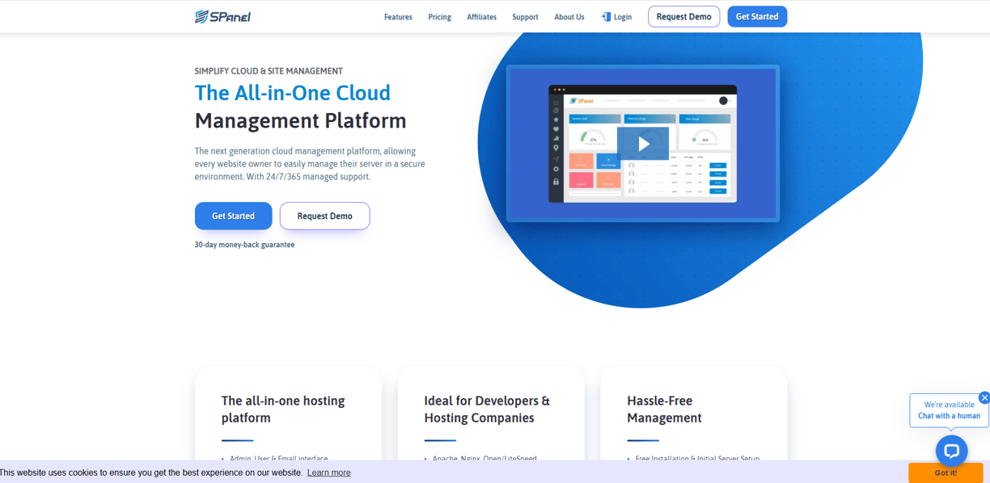Image resolution: width=990 pixels, height=483 pixels.
Task: Close the 'We're available' chat popup
Action: point(984,397)
